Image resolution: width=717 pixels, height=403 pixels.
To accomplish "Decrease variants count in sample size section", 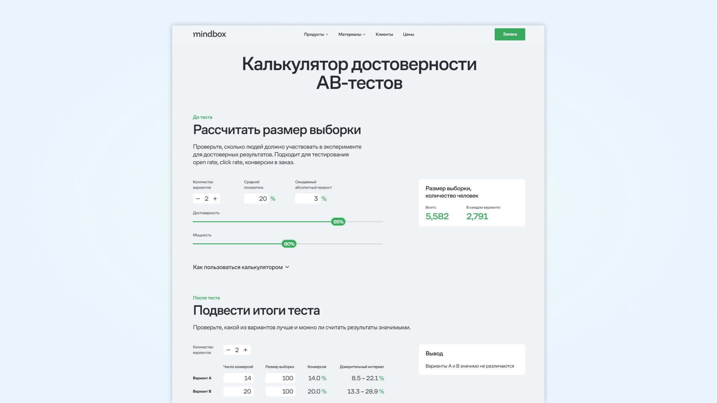I will 198,199.
